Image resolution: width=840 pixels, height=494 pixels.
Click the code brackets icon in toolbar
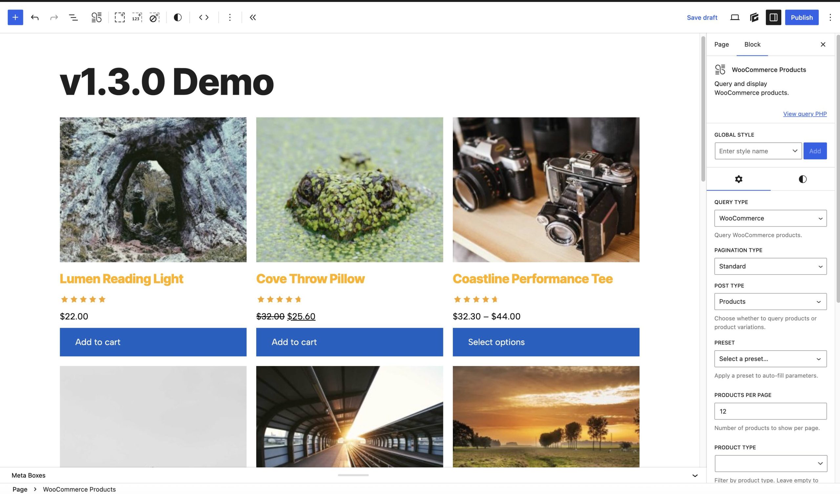[x=204, y=17]
